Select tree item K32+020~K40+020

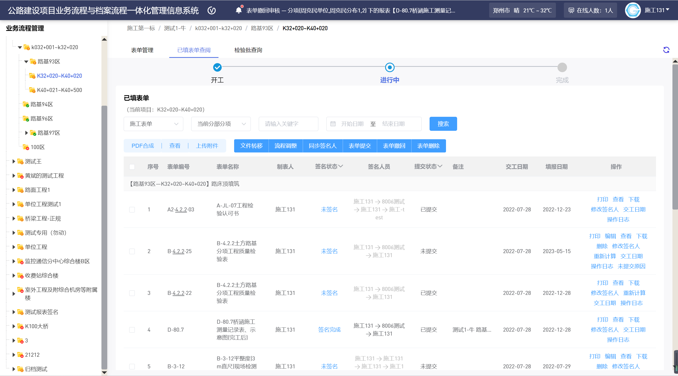pyautogui.click(x=60, y=76)
